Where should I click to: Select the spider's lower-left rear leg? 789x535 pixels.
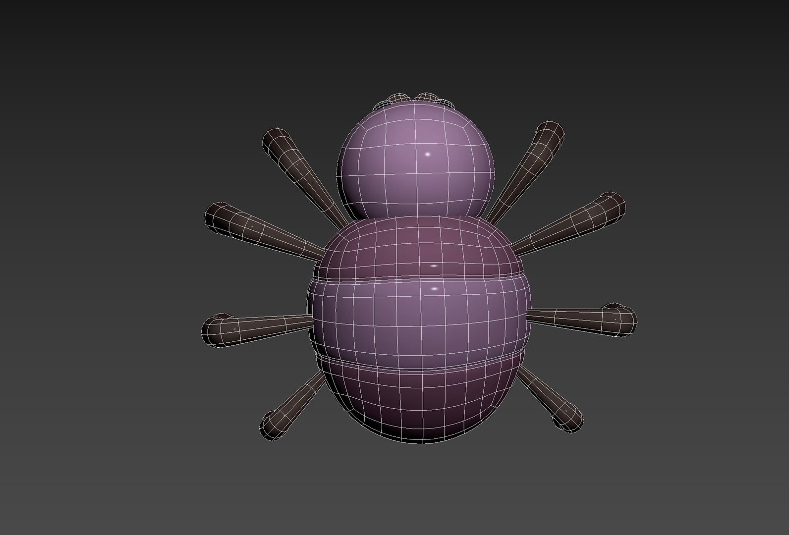point(292,407)
